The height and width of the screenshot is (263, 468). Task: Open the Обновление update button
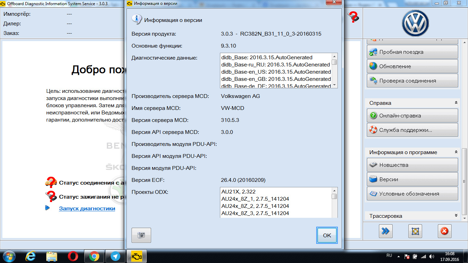(412, 66)
